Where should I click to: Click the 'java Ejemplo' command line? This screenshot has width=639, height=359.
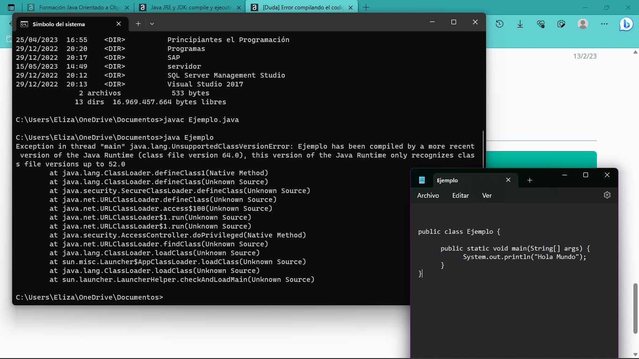pyautogui.click(x=115, y=137)
